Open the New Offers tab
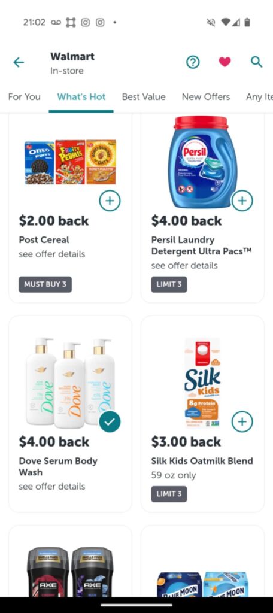The image size is (273, 613). [x=206, y=96]
